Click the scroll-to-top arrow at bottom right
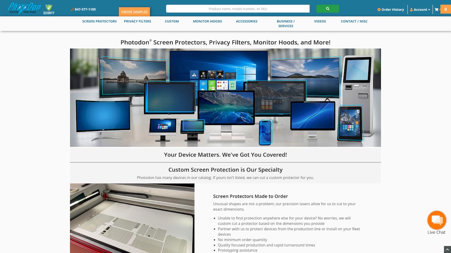The width and height of the screenshot is (451, 253). tap(447, 249)
